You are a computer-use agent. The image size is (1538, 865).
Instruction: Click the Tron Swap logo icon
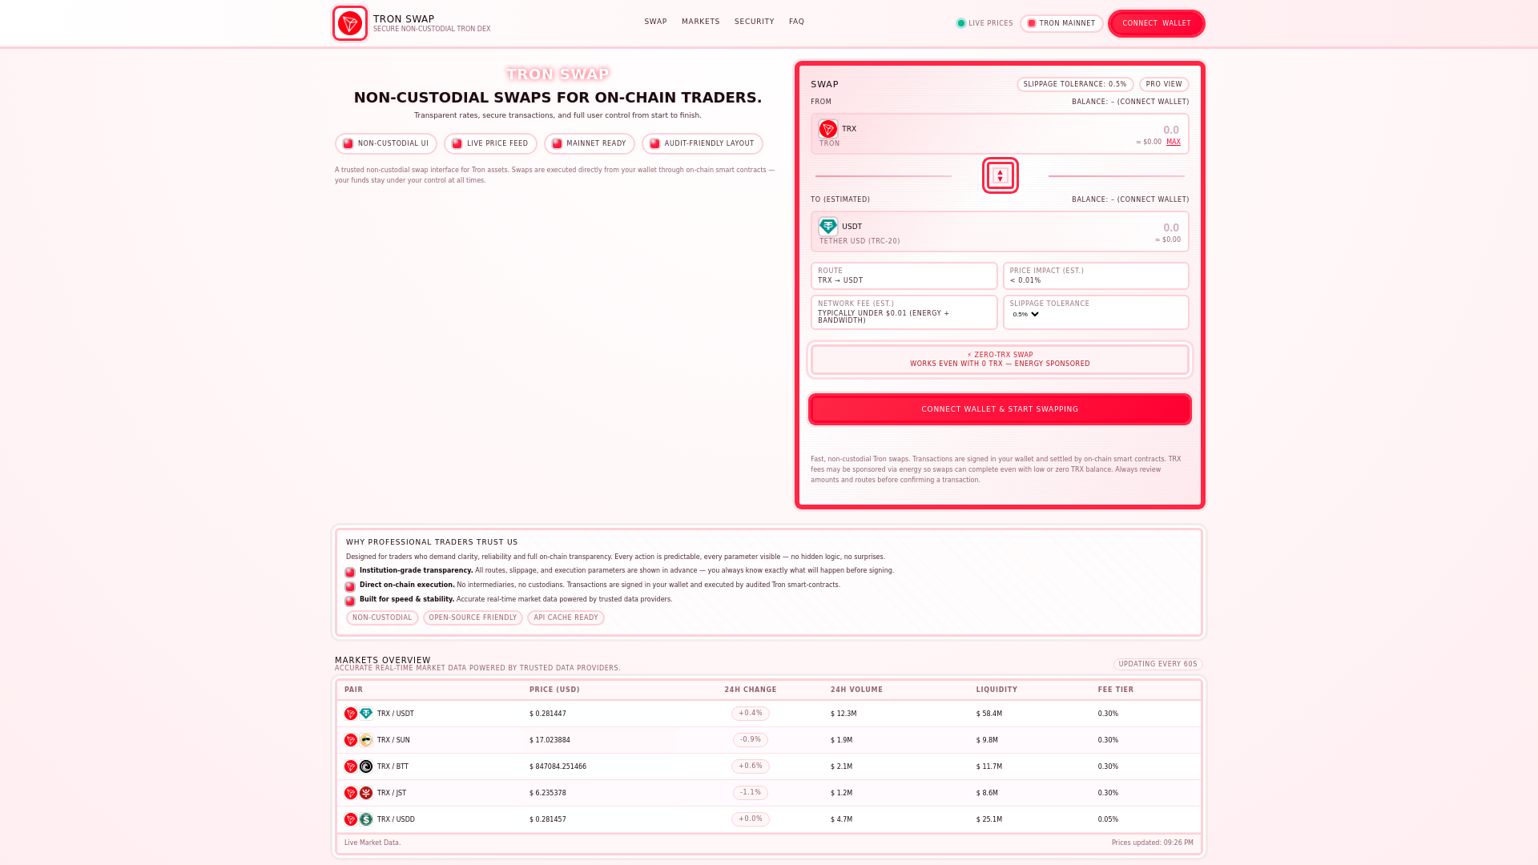[350, 23]
